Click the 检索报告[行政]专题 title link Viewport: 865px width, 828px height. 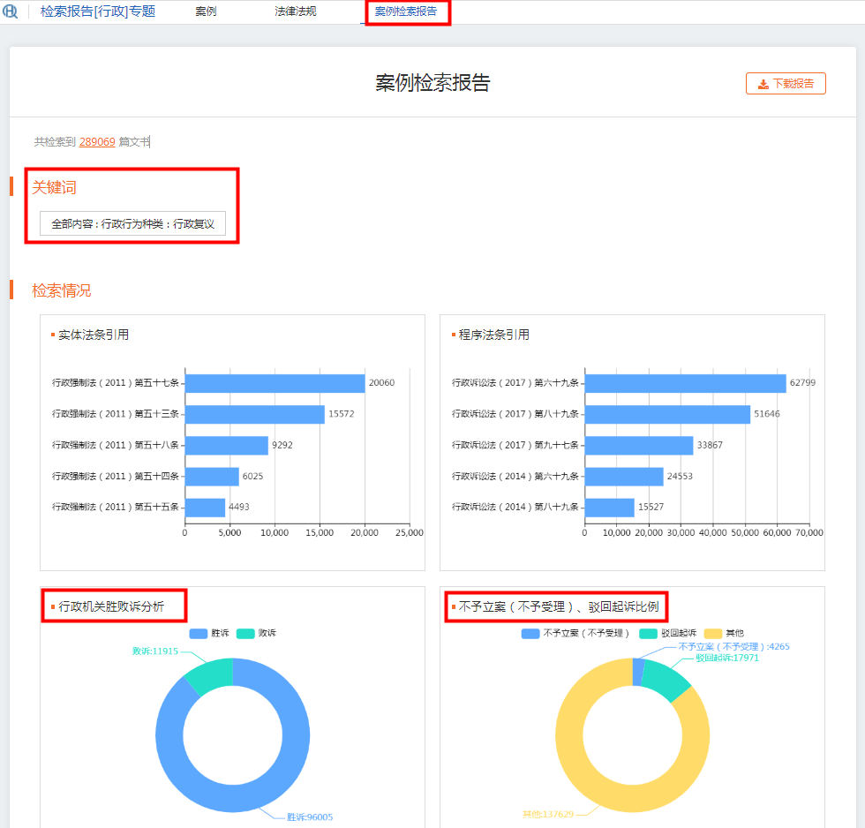pos(97,11)
